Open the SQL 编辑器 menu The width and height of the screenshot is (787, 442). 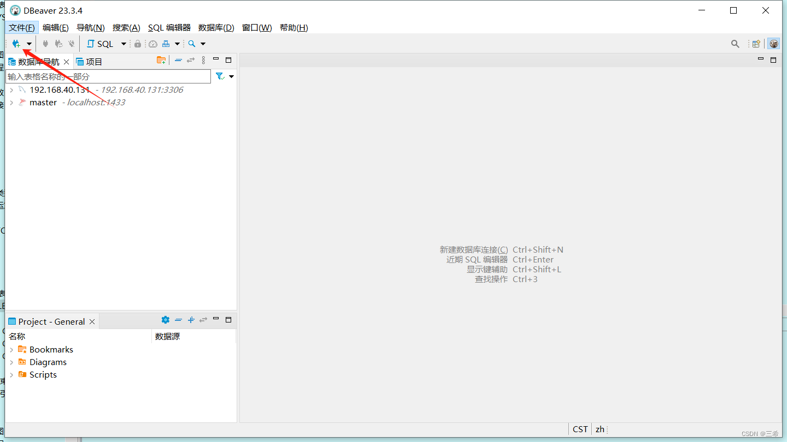point(169,27)
